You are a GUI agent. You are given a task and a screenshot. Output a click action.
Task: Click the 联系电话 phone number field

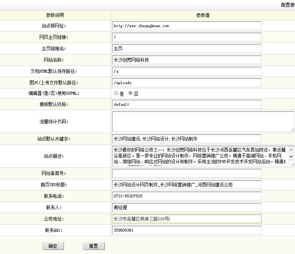[x=187, y=196]
